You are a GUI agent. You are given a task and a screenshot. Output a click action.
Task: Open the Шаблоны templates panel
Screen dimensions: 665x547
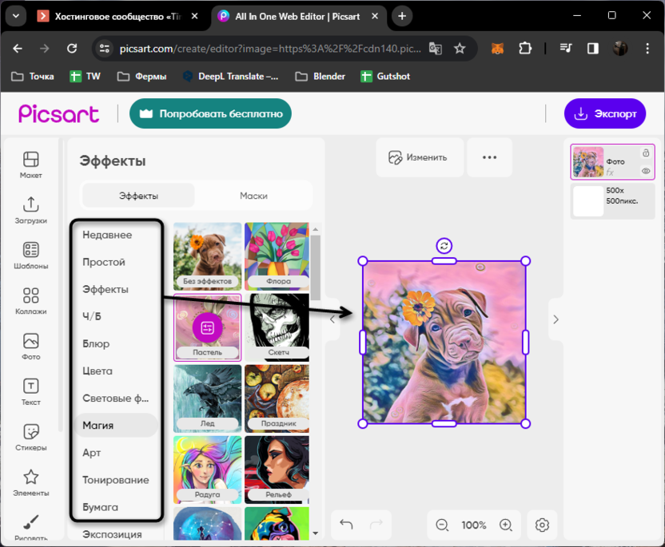click(30, 256)
